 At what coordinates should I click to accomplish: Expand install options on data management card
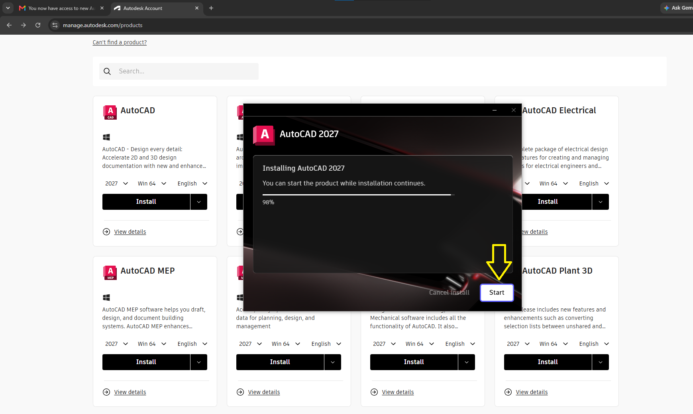pos(333,362)
